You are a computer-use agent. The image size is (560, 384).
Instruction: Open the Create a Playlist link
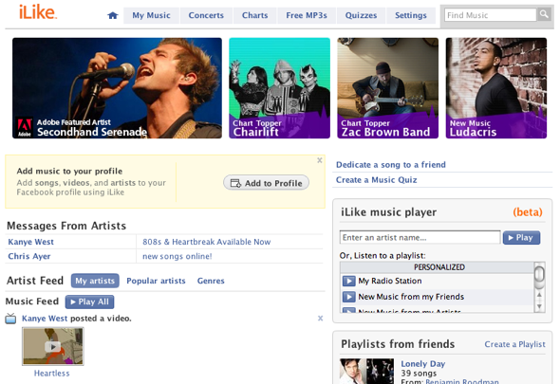click(514, 344)
